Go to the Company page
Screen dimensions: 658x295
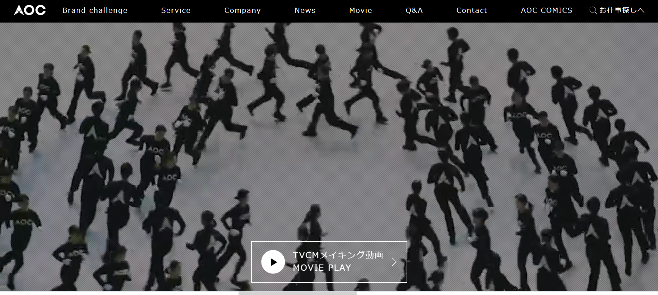(x=242, y=10)
